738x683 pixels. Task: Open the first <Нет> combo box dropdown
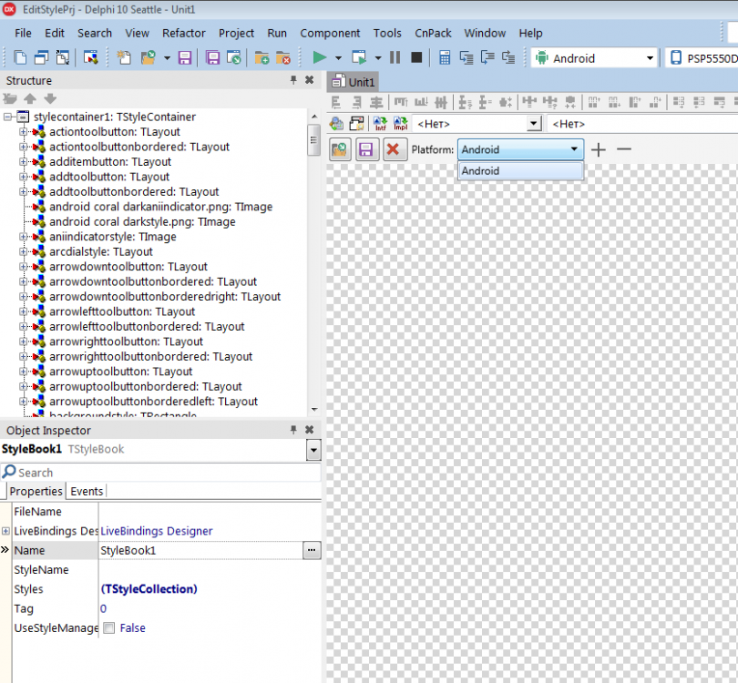pos(533,124)
